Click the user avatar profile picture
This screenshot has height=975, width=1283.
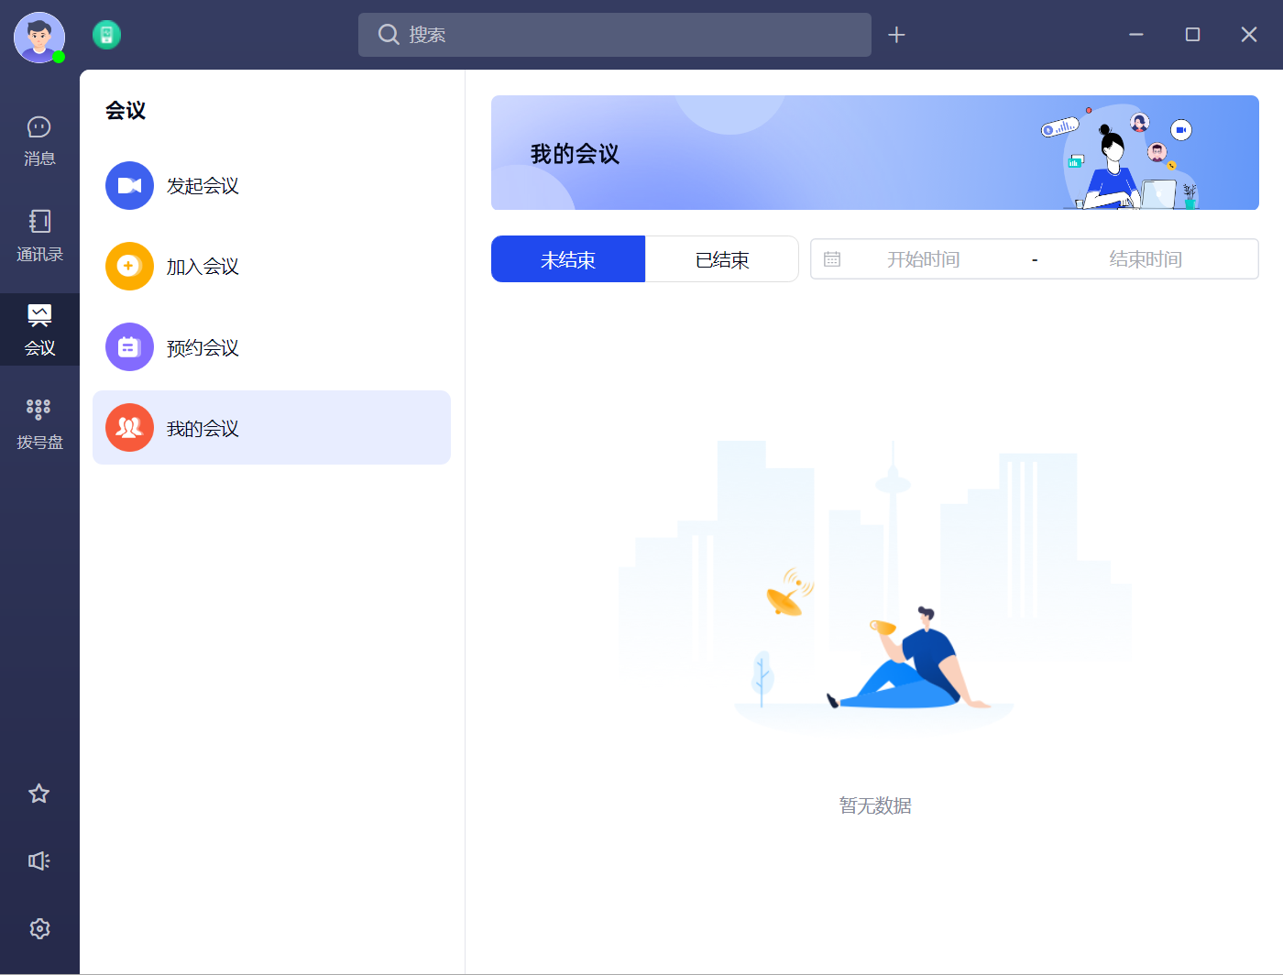(39, 38)
